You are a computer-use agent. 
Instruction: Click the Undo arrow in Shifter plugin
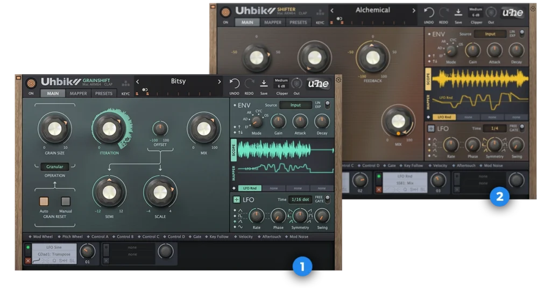tap(429, 12)
